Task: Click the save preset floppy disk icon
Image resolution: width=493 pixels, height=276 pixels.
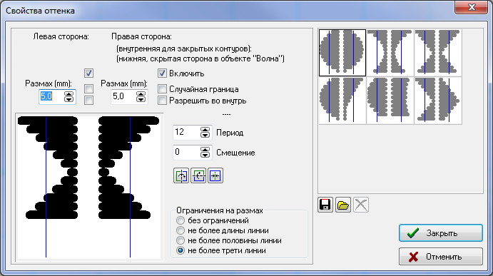Action: point(325,205)
